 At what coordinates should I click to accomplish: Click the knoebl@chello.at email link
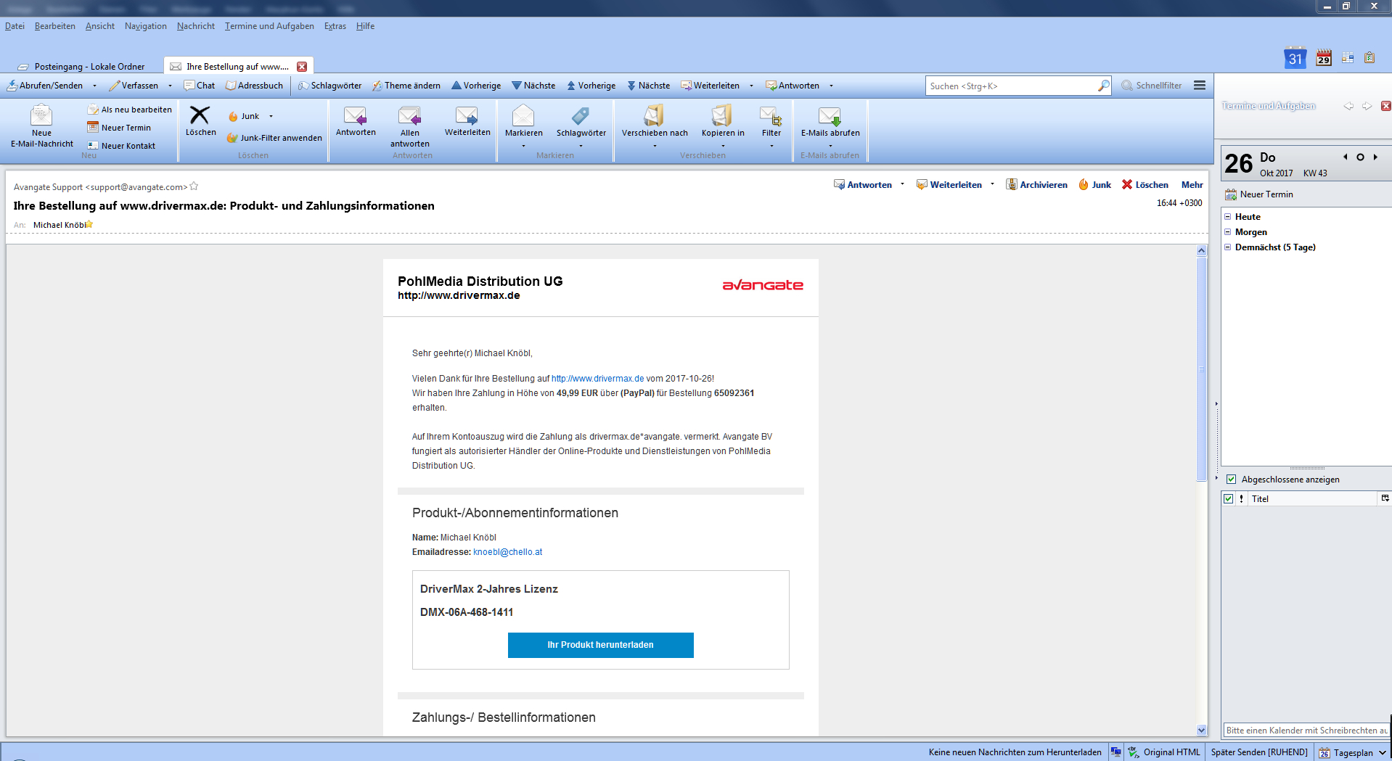(x=508, y=552)
